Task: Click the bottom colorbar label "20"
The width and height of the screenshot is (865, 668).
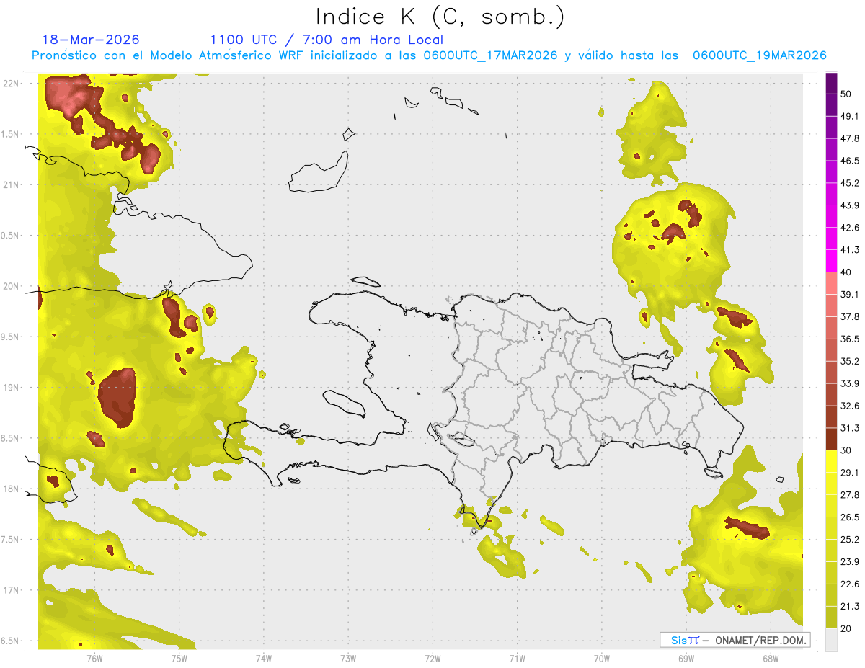Action: click(847, 628)
